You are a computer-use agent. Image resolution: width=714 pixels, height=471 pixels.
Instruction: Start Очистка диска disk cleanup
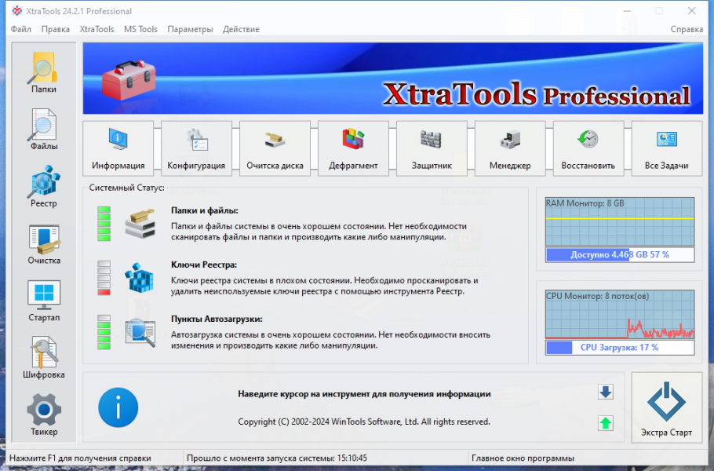(275, 148)
